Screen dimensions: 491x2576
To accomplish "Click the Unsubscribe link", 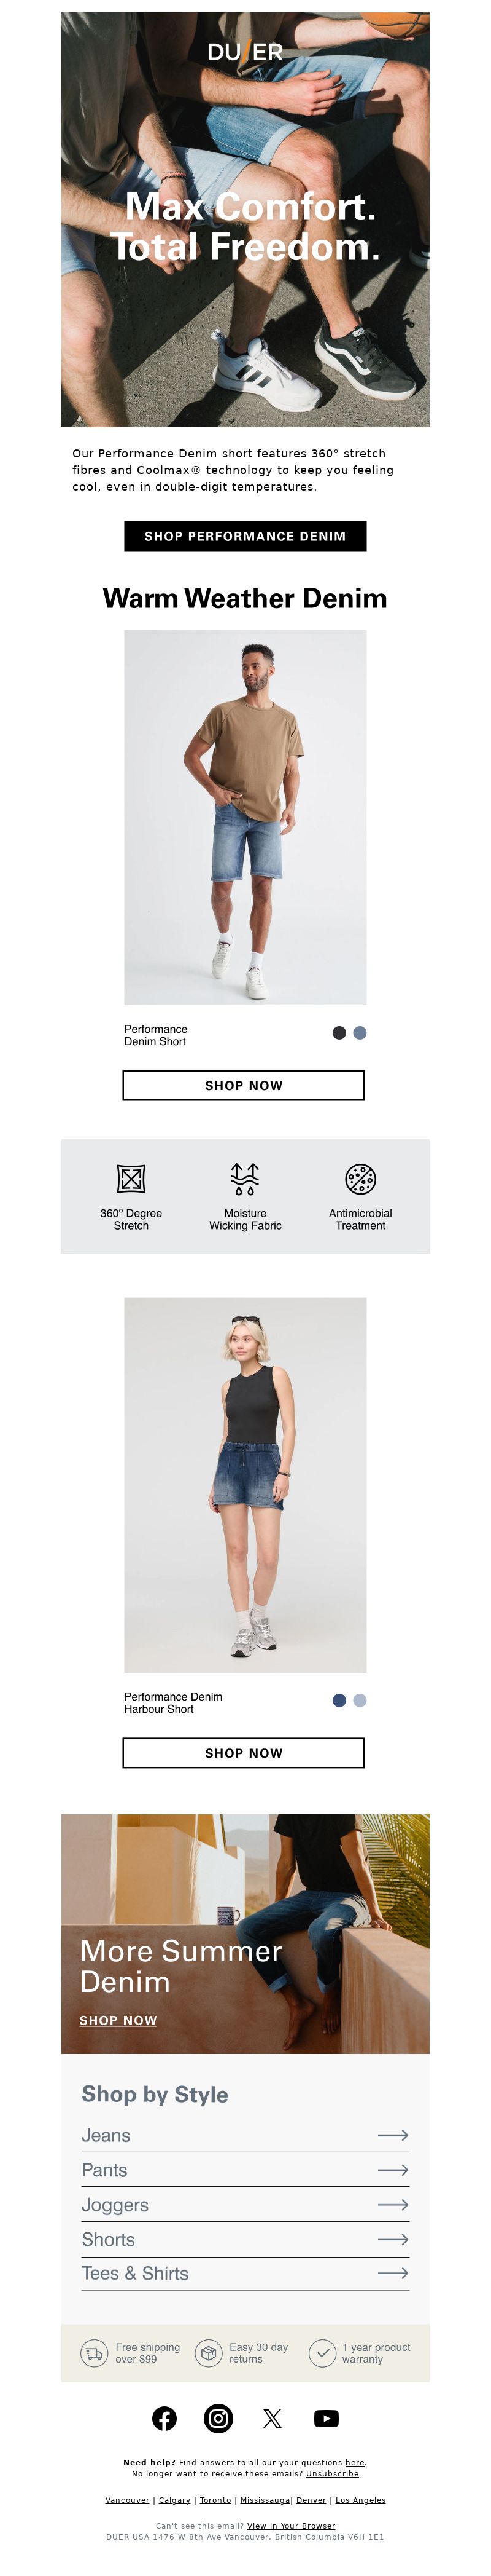I will click(x=332, y=2473).
